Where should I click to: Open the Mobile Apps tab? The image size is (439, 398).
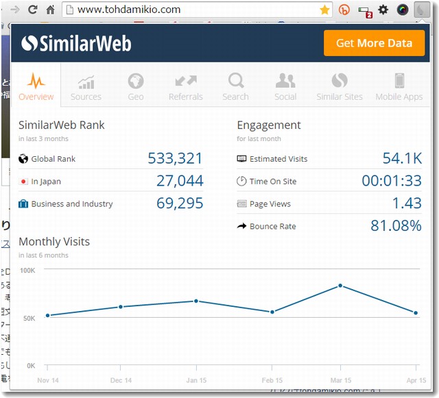[x=399, y=86]
